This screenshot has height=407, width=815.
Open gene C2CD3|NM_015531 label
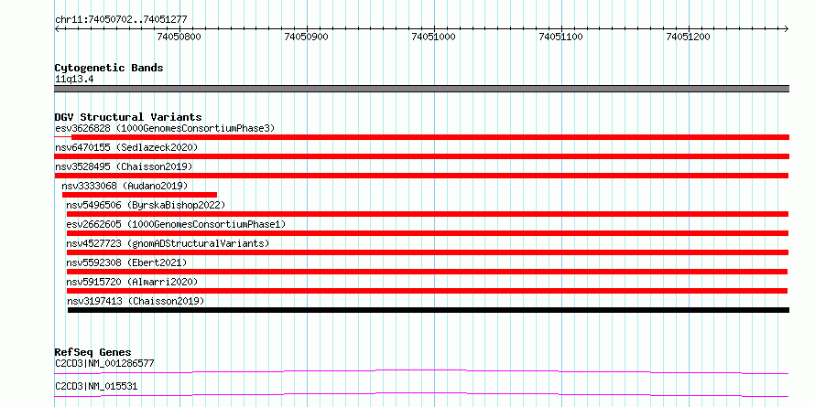96,387
